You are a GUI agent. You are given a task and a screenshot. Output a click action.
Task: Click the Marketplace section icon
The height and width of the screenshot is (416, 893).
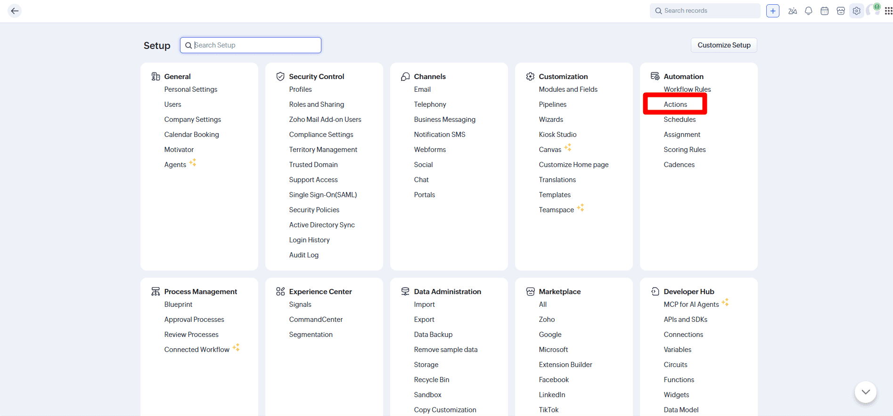[x=530, y=291]
